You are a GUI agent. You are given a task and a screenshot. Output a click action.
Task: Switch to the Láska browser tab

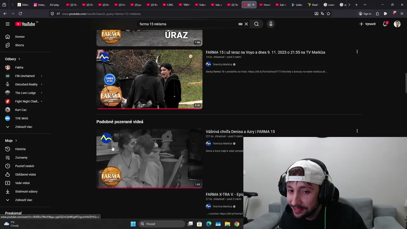tap(297, 5)
